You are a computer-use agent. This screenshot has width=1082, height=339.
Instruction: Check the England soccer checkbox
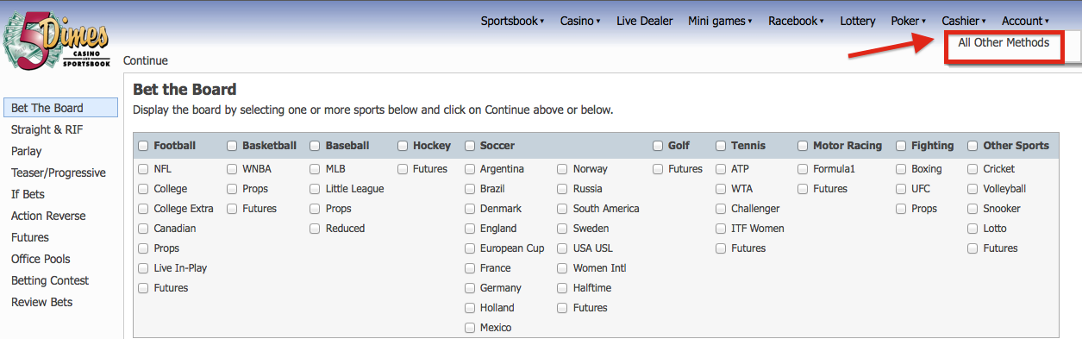click(x=470, y=229)
